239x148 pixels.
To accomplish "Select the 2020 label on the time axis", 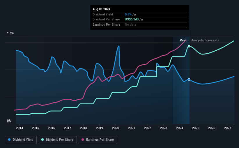I will pyautogui.click(x=116, y=128).
